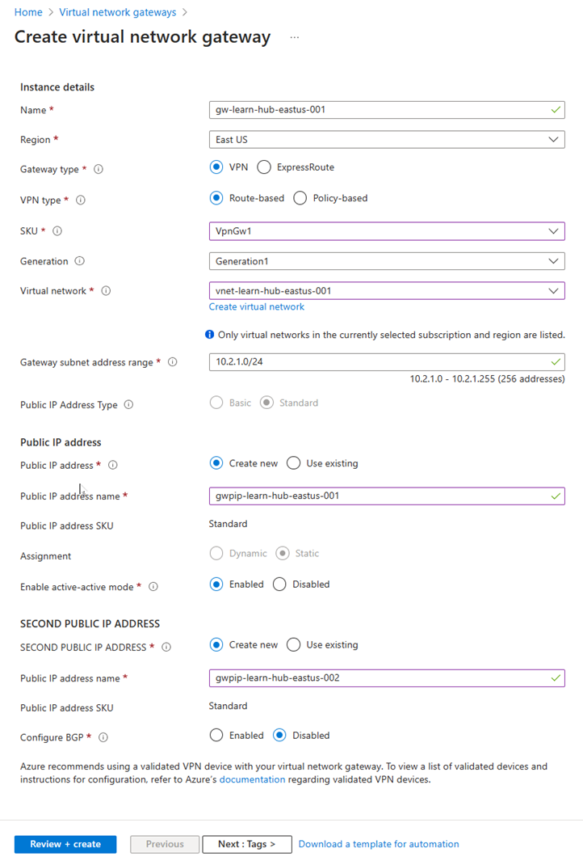Click the Enable active-active mode info icon
Screen dimensions: 583x861
point(153,587)
